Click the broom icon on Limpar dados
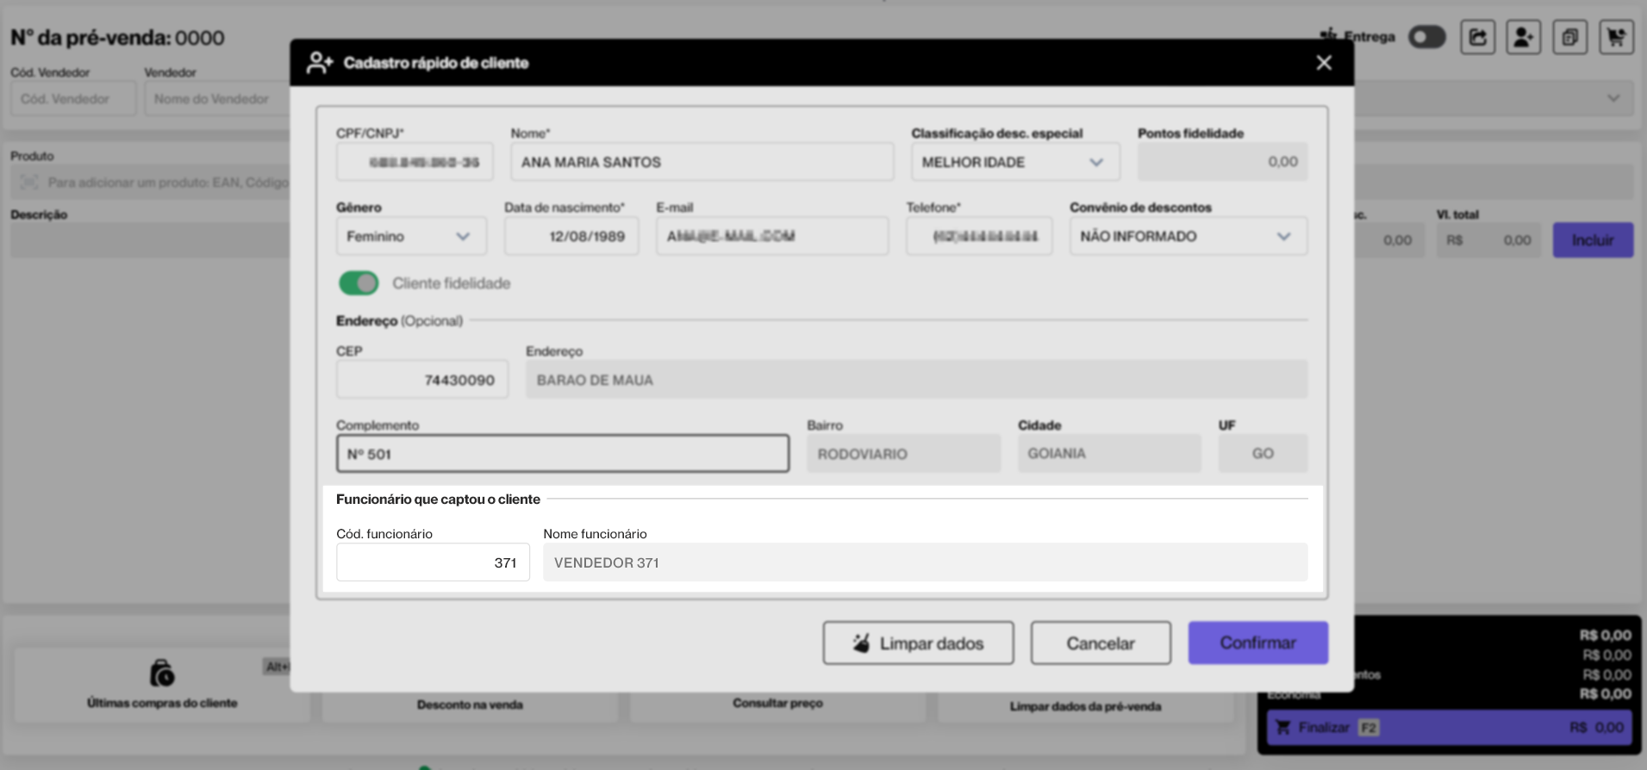Image resolution: width=1647 pixels, height=770 pixels. tap(861, 643)
